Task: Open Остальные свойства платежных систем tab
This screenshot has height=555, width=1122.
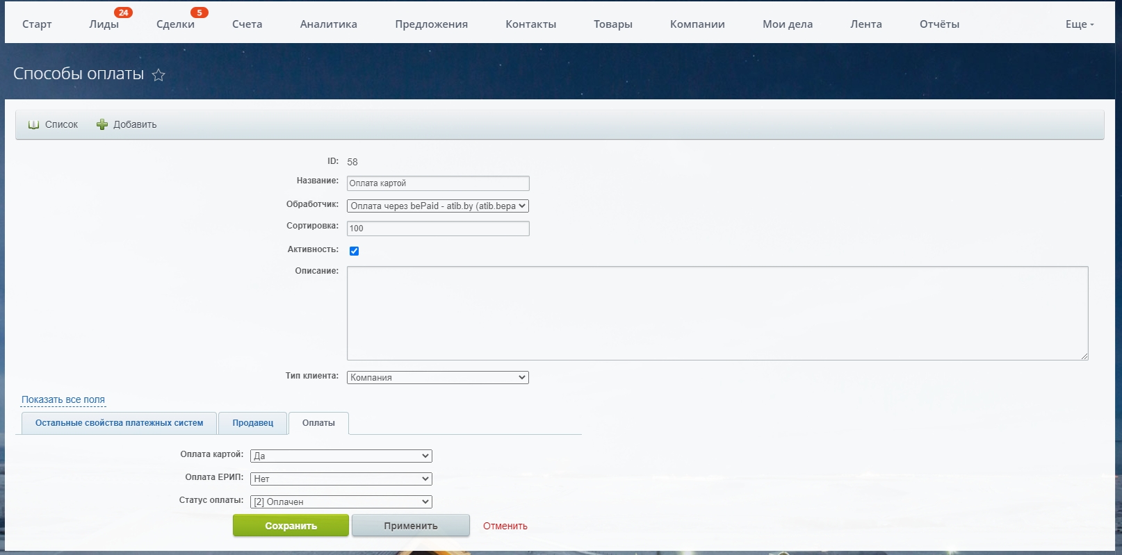Action: pyautogui.click(x=119, y=423)
